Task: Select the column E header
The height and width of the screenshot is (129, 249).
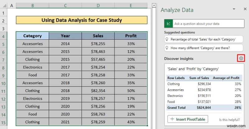Action: click(x=131, y=6)
